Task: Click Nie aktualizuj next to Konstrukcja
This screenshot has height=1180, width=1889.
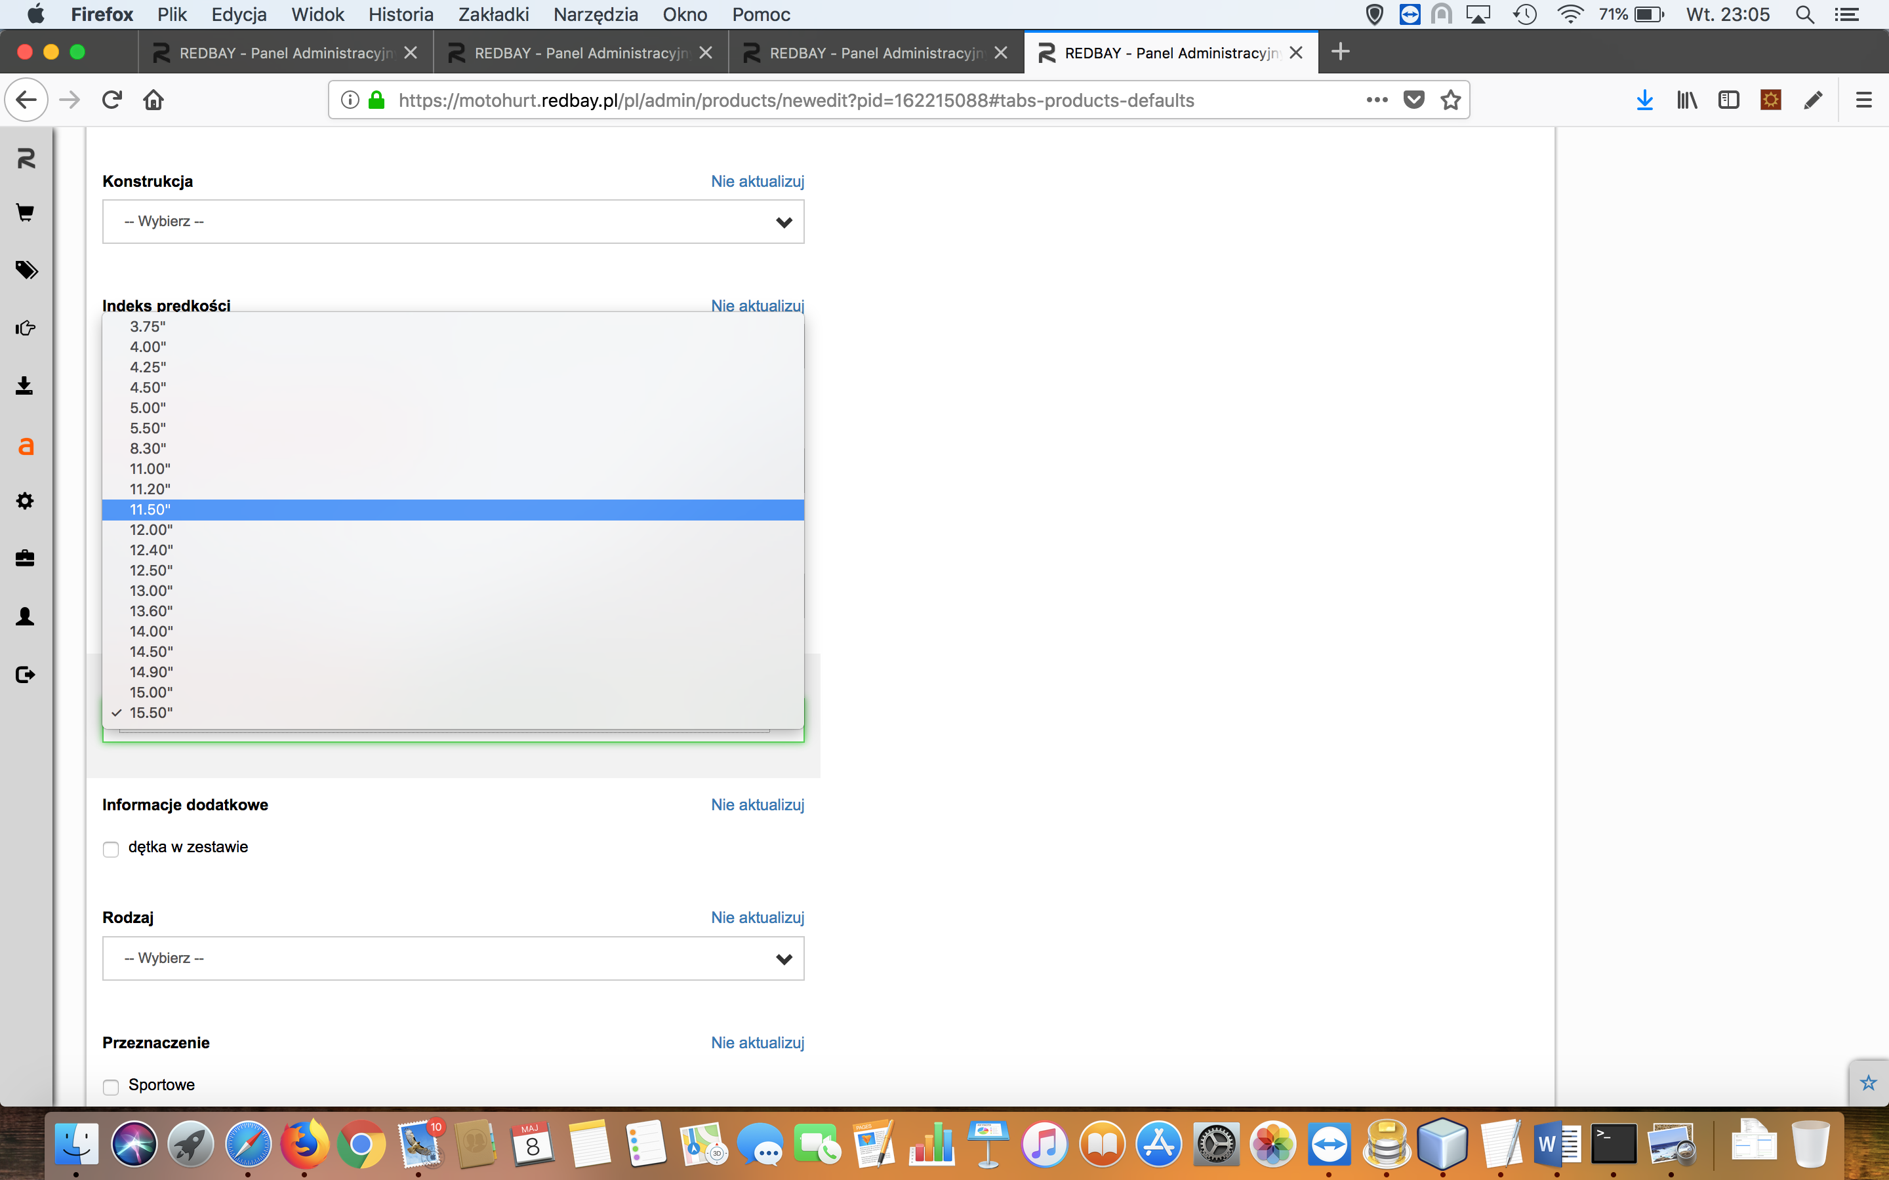Action: coord(756,181)
